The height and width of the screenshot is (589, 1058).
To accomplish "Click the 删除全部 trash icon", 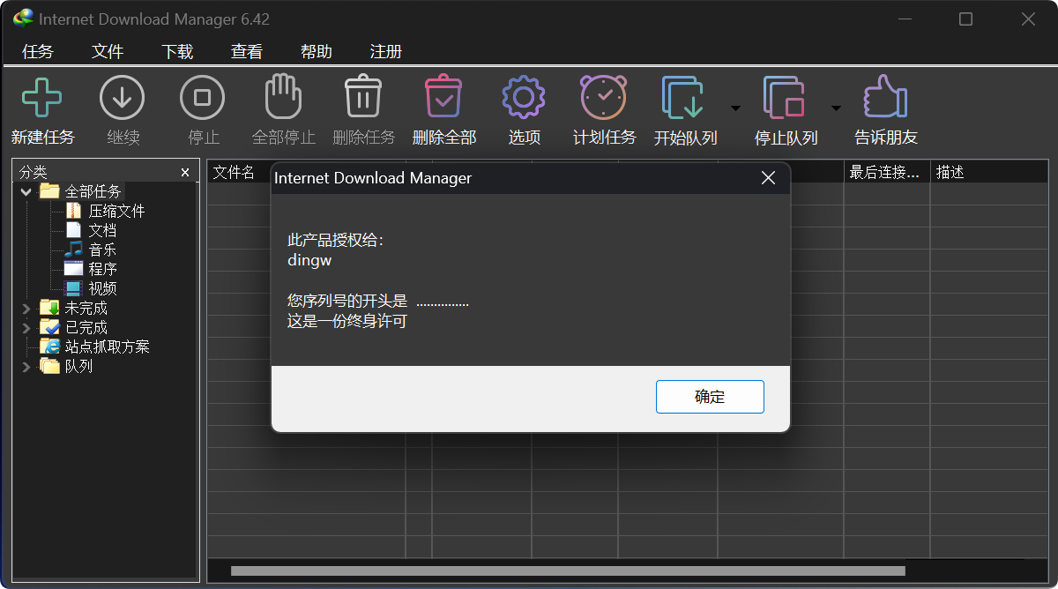I will point(443,97).
